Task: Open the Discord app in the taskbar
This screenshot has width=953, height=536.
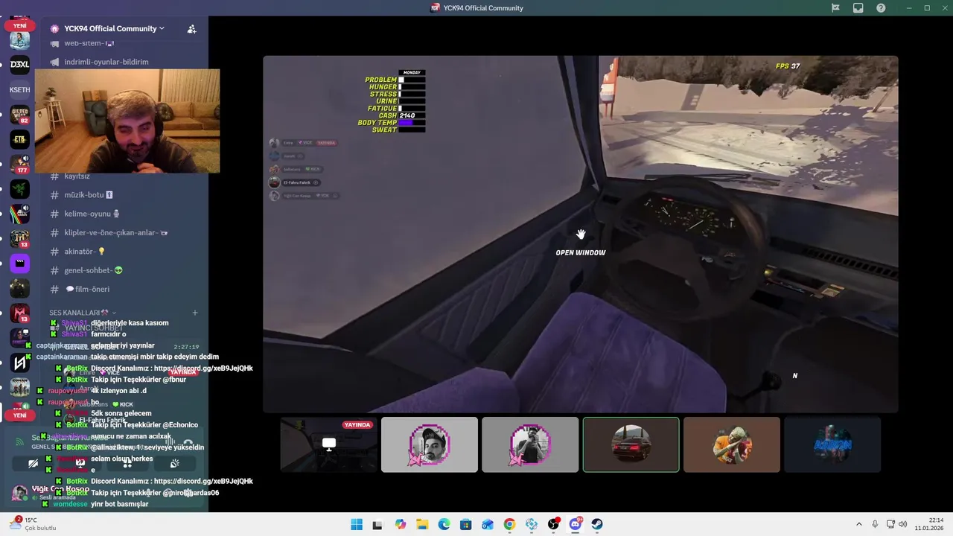Action: tap(575, 524)
